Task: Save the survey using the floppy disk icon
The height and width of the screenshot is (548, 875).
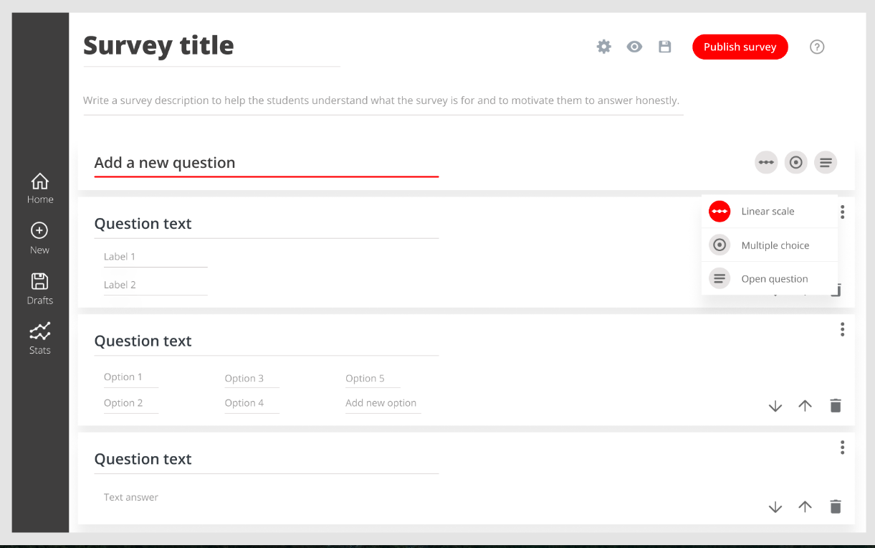Action: 665,47
